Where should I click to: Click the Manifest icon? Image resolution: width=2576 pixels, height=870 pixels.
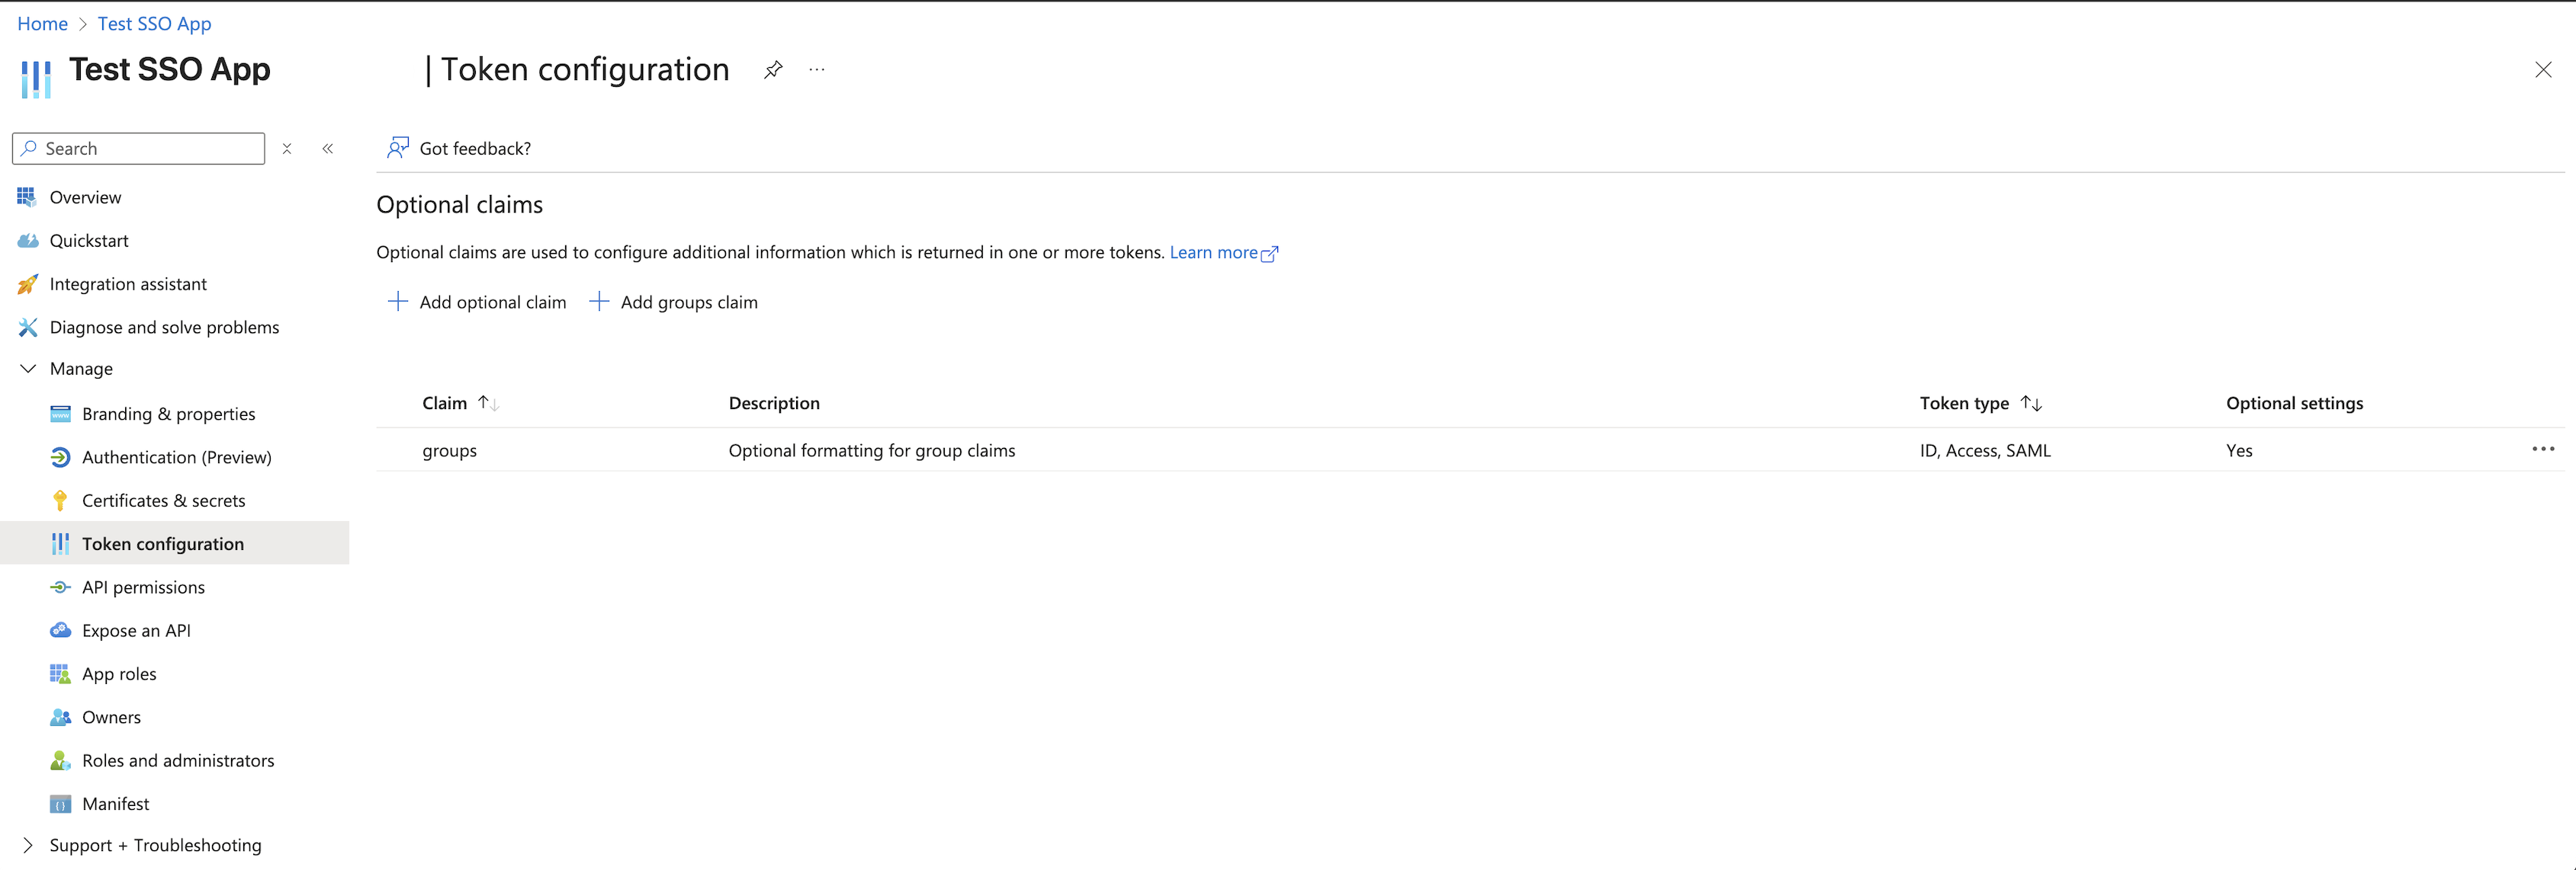coord(60,804)
